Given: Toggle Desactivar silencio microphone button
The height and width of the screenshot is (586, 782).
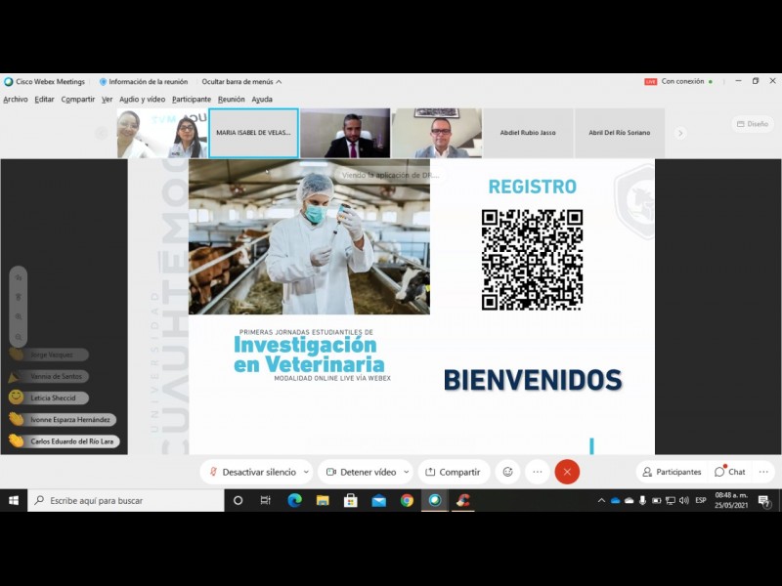Looking at the screenshot, I should [x=252, y=472].
